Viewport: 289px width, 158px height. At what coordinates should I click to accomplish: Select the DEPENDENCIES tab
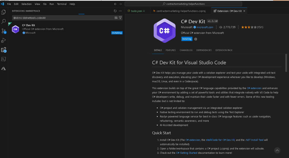[204, 50]
